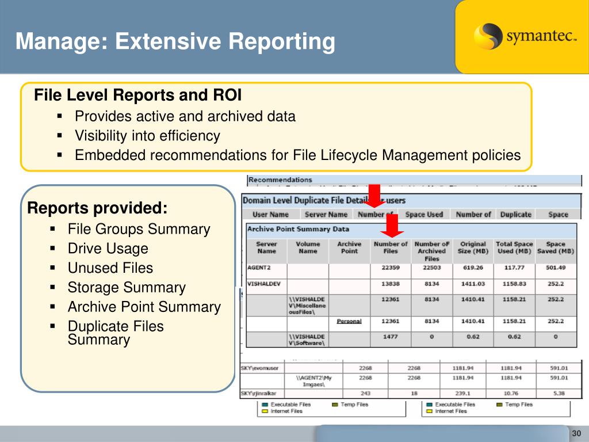Viewport: 589px width, 442px height.
Task: Select bullet 'Provides active and archived data'
Action: click(185, 116)
